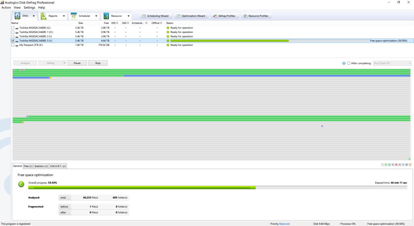Click the green status icon for drive G:
This screenshot has width=414, height=226.
(x=168, y=28)
